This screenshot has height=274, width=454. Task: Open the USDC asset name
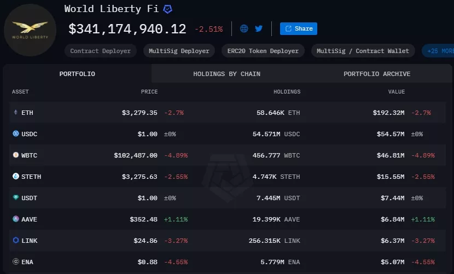coord(29,134)
